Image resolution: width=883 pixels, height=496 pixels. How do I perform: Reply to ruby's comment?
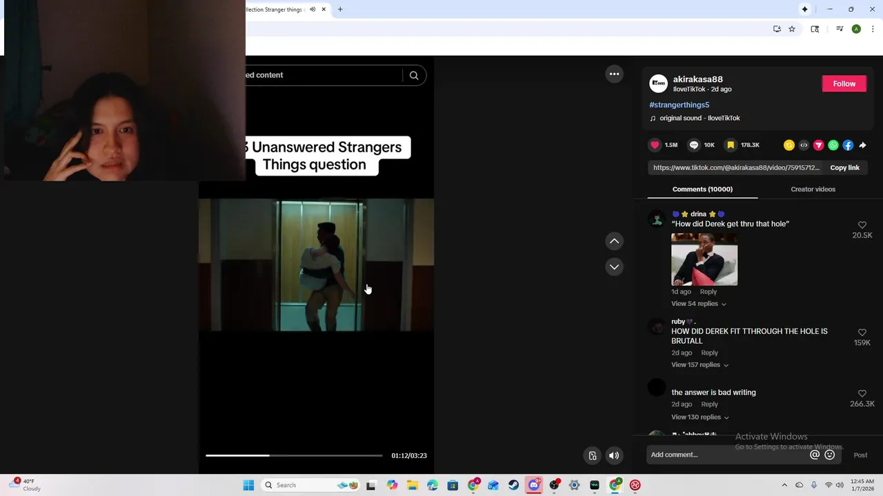point(709,353)
